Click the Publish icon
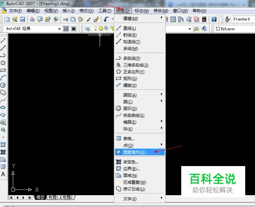This screenshot has width=255, height=207. click(x=47, y=19)
